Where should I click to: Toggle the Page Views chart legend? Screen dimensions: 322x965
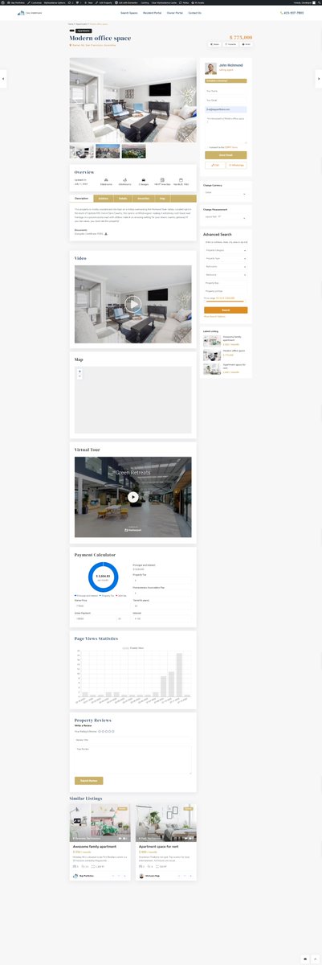pos(133,647)
